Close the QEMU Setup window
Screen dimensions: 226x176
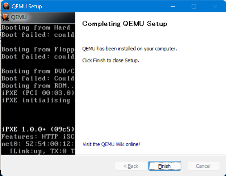point(215,7)
